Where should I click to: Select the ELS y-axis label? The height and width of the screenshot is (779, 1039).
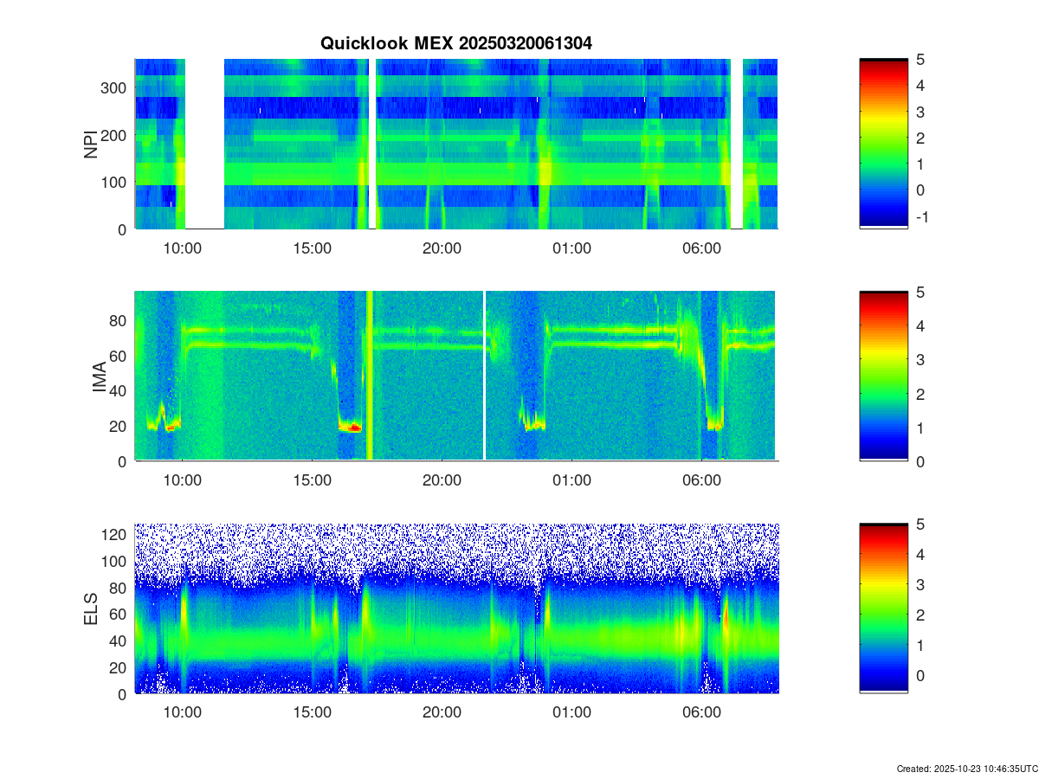click(x=91, y=608)
